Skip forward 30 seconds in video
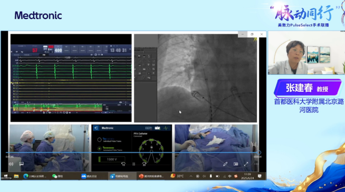Screen dimensions: 345x192 point(144,164)
